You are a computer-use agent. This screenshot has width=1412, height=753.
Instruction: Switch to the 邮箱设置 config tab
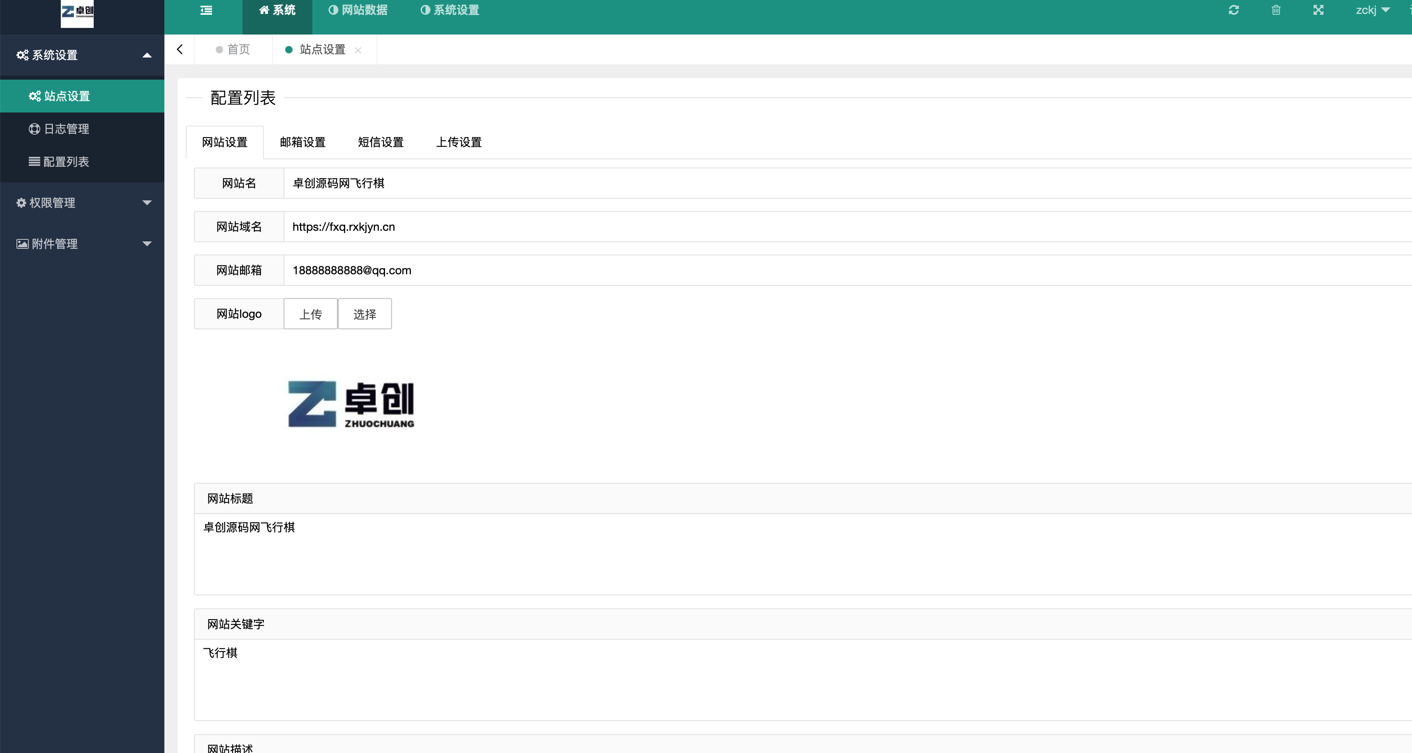pyautogui.click(x=302, y=142)
